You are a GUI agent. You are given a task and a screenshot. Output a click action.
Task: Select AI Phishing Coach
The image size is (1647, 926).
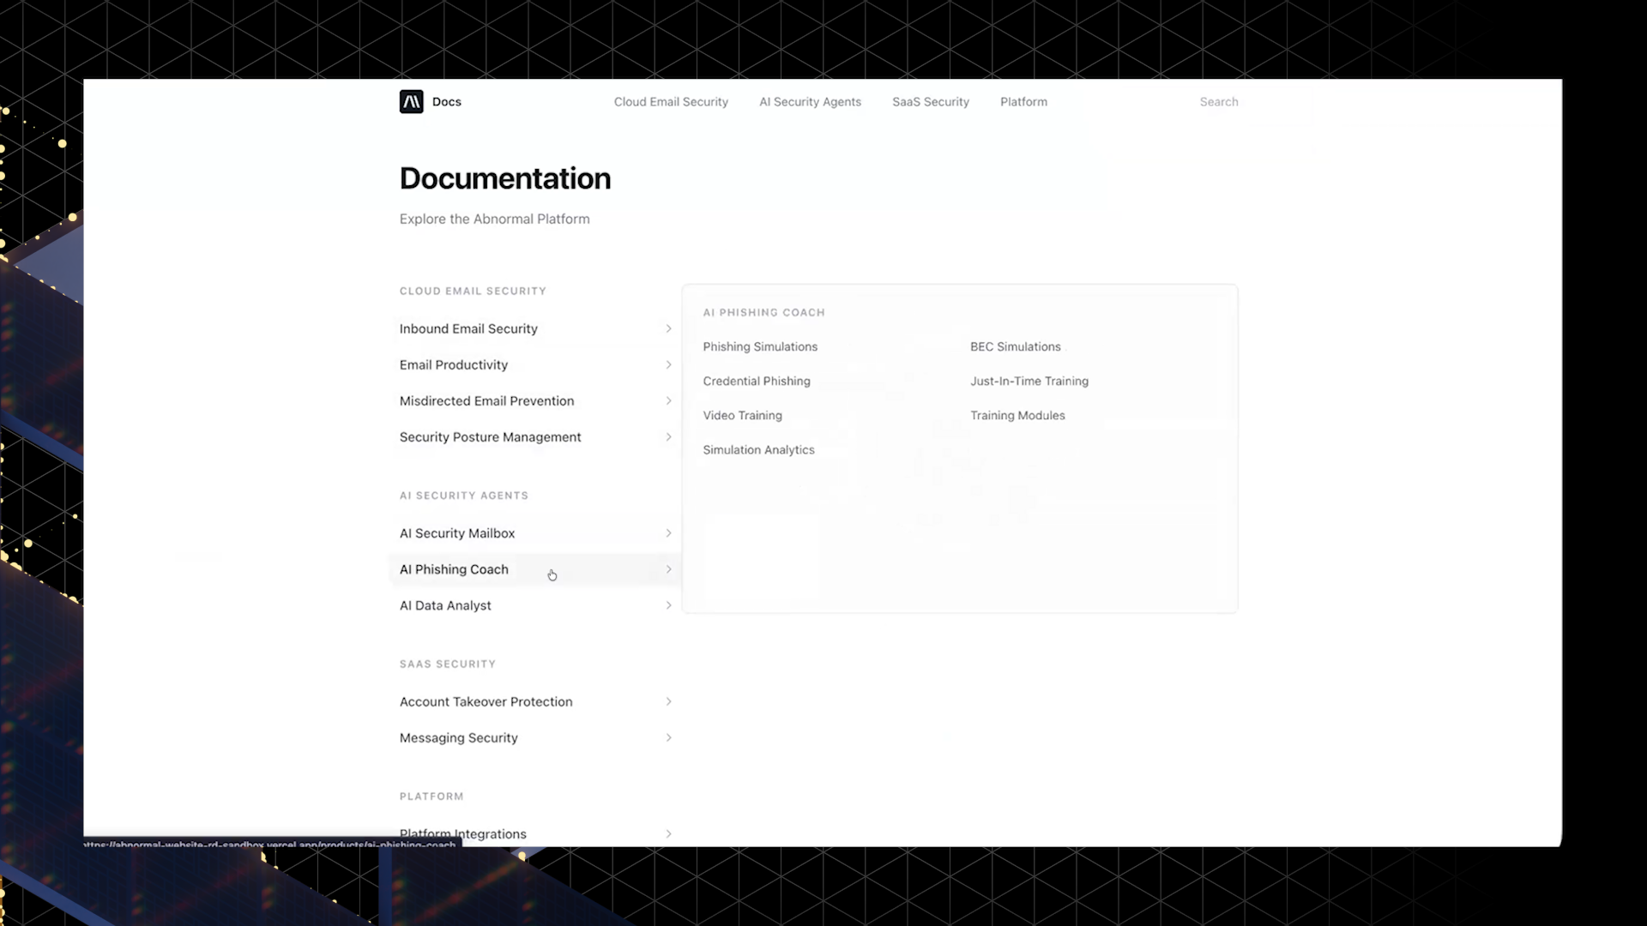[x=454, y=569]
